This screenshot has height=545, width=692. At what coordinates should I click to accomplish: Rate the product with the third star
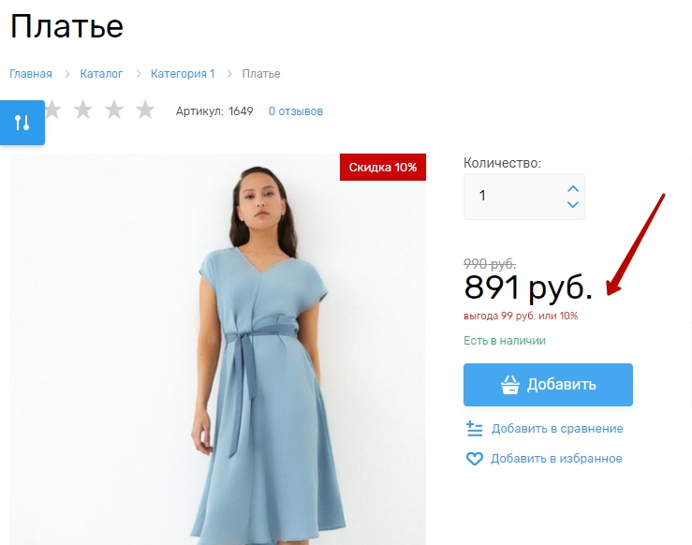pyautogui.click(x=83, y=110)
